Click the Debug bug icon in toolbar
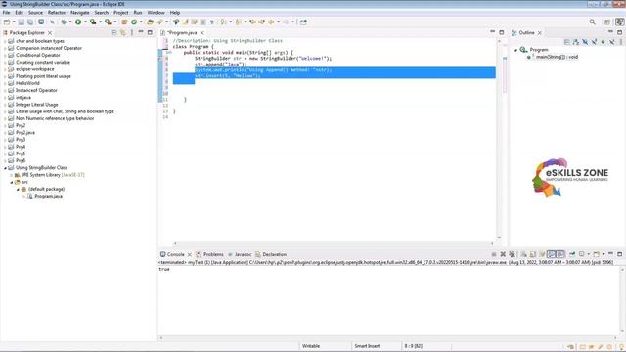This screenshot has width=626, height=352. point(64,22)
